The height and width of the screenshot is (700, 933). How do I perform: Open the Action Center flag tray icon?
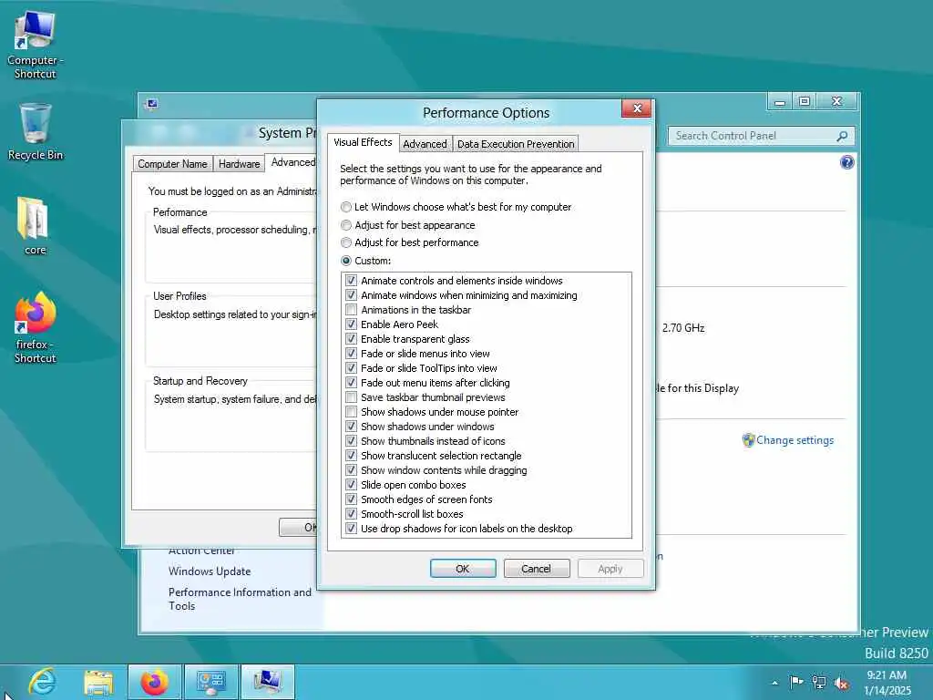(x=796, y=682)
